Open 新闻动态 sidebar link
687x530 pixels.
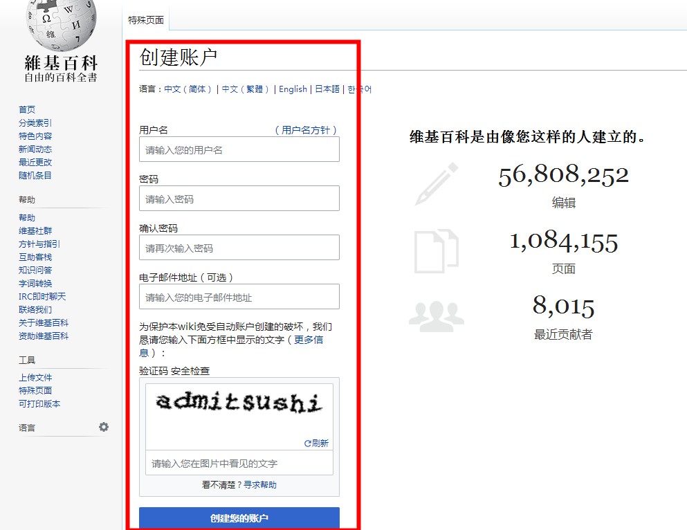click(35, 149)
